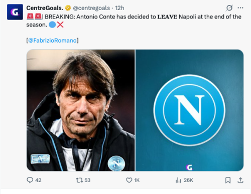Visit the @centregoals handle
The width and height of the screenshot is (251, 194).
(x=91, y=8)
